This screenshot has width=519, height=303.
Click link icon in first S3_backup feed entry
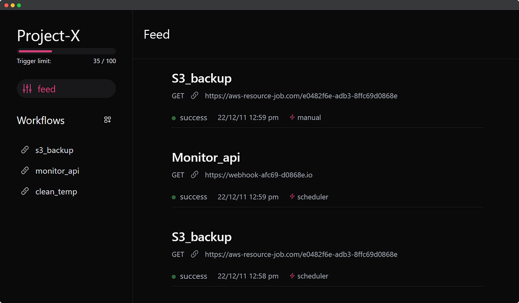click(x=194, y=95)
